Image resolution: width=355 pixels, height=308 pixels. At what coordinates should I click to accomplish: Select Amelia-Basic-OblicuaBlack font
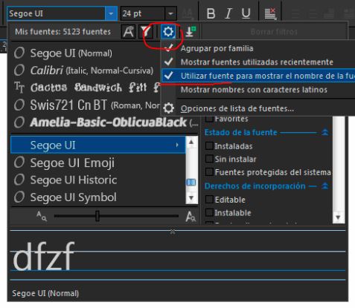pos(113,122)
